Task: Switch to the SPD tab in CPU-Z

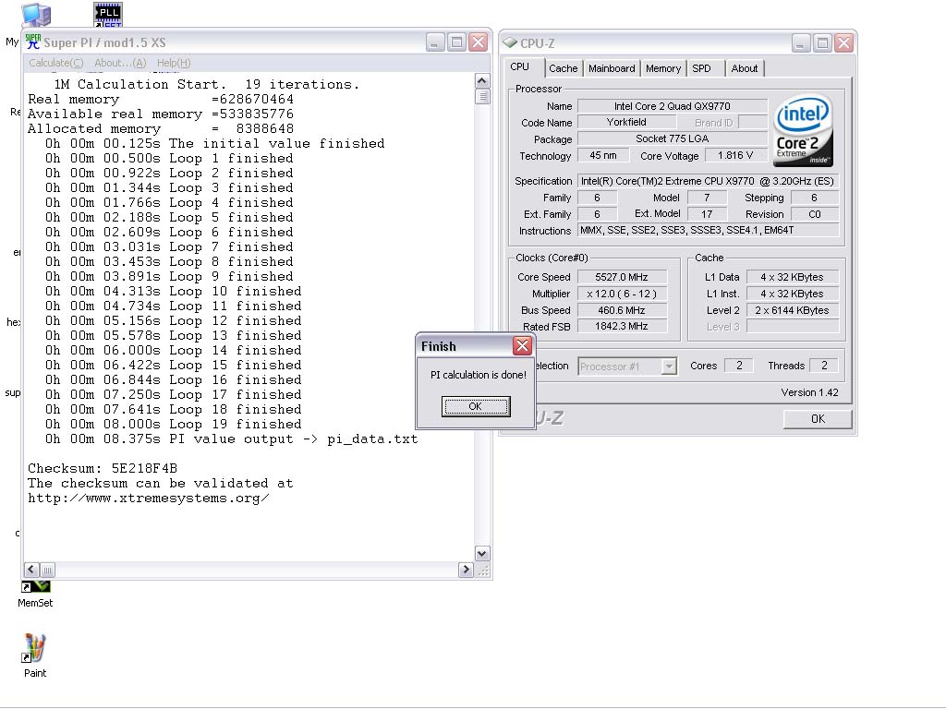Action: coord(701,68)
